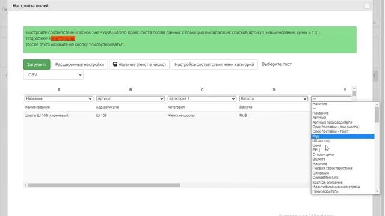Open the CSV sheet selector dropdown
Screen dimensions: 385x216
coord(54,74)
